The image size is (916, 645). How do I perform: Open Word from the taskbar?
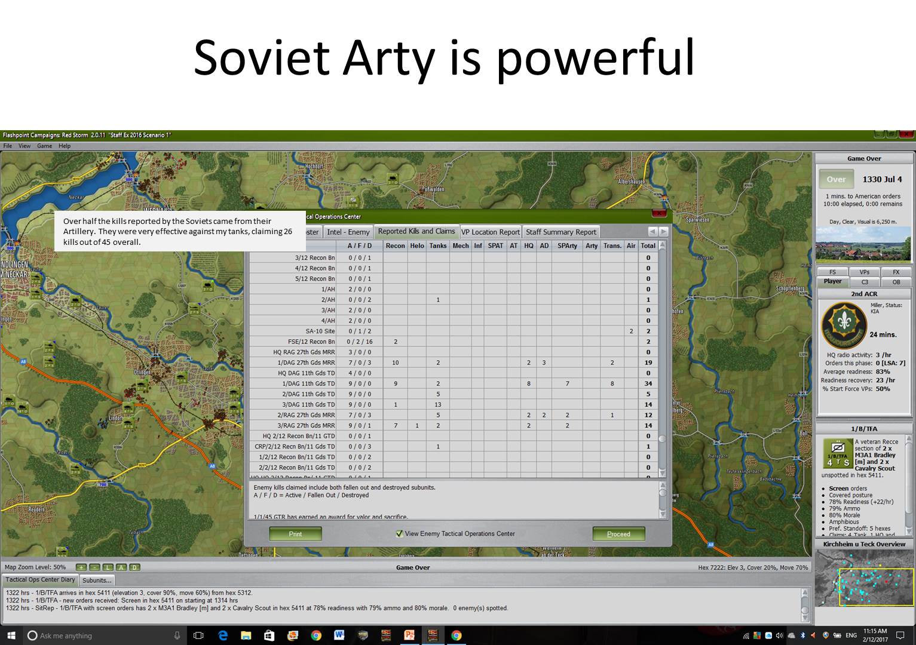click(339, 635)
